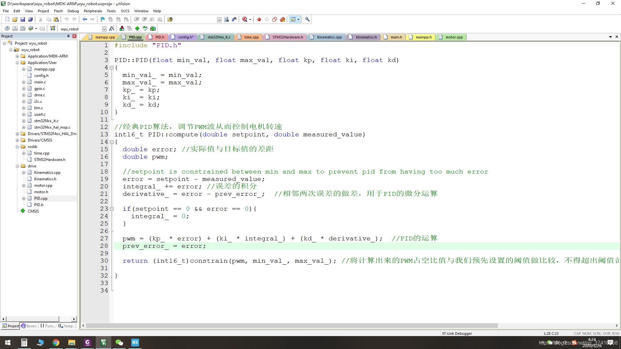Open the wyu_robot target selector dropdown
Image resolution: width=621 pixels, height=349 pixels.
point(104,29)
